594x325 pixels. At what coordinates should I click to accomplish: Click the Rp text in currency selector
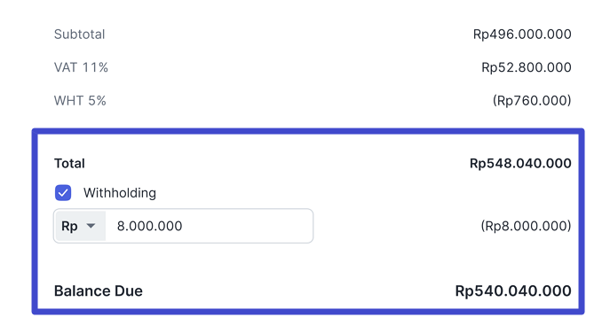click(x=69, y=227)
